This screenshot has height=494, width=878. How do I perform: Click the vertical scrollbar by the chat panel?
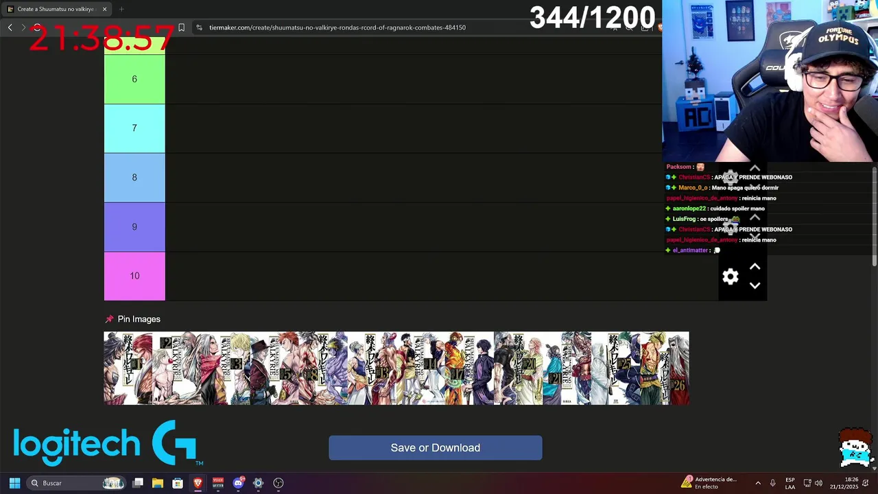(875, 215)
